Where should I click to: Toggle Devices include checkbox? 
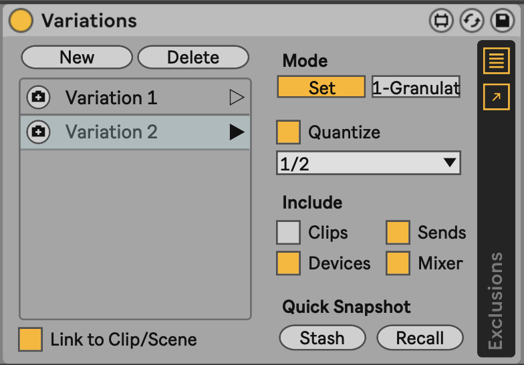[289, 263]
